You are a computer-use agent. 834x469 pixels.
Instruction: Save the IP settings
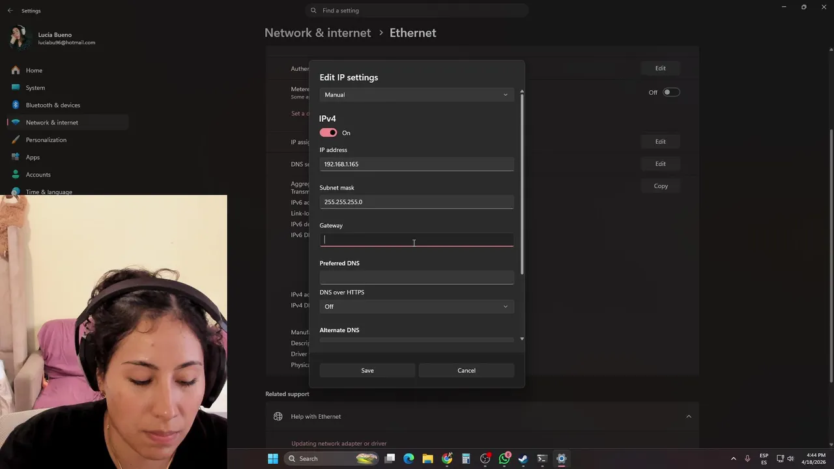click(x=367, y=371)
